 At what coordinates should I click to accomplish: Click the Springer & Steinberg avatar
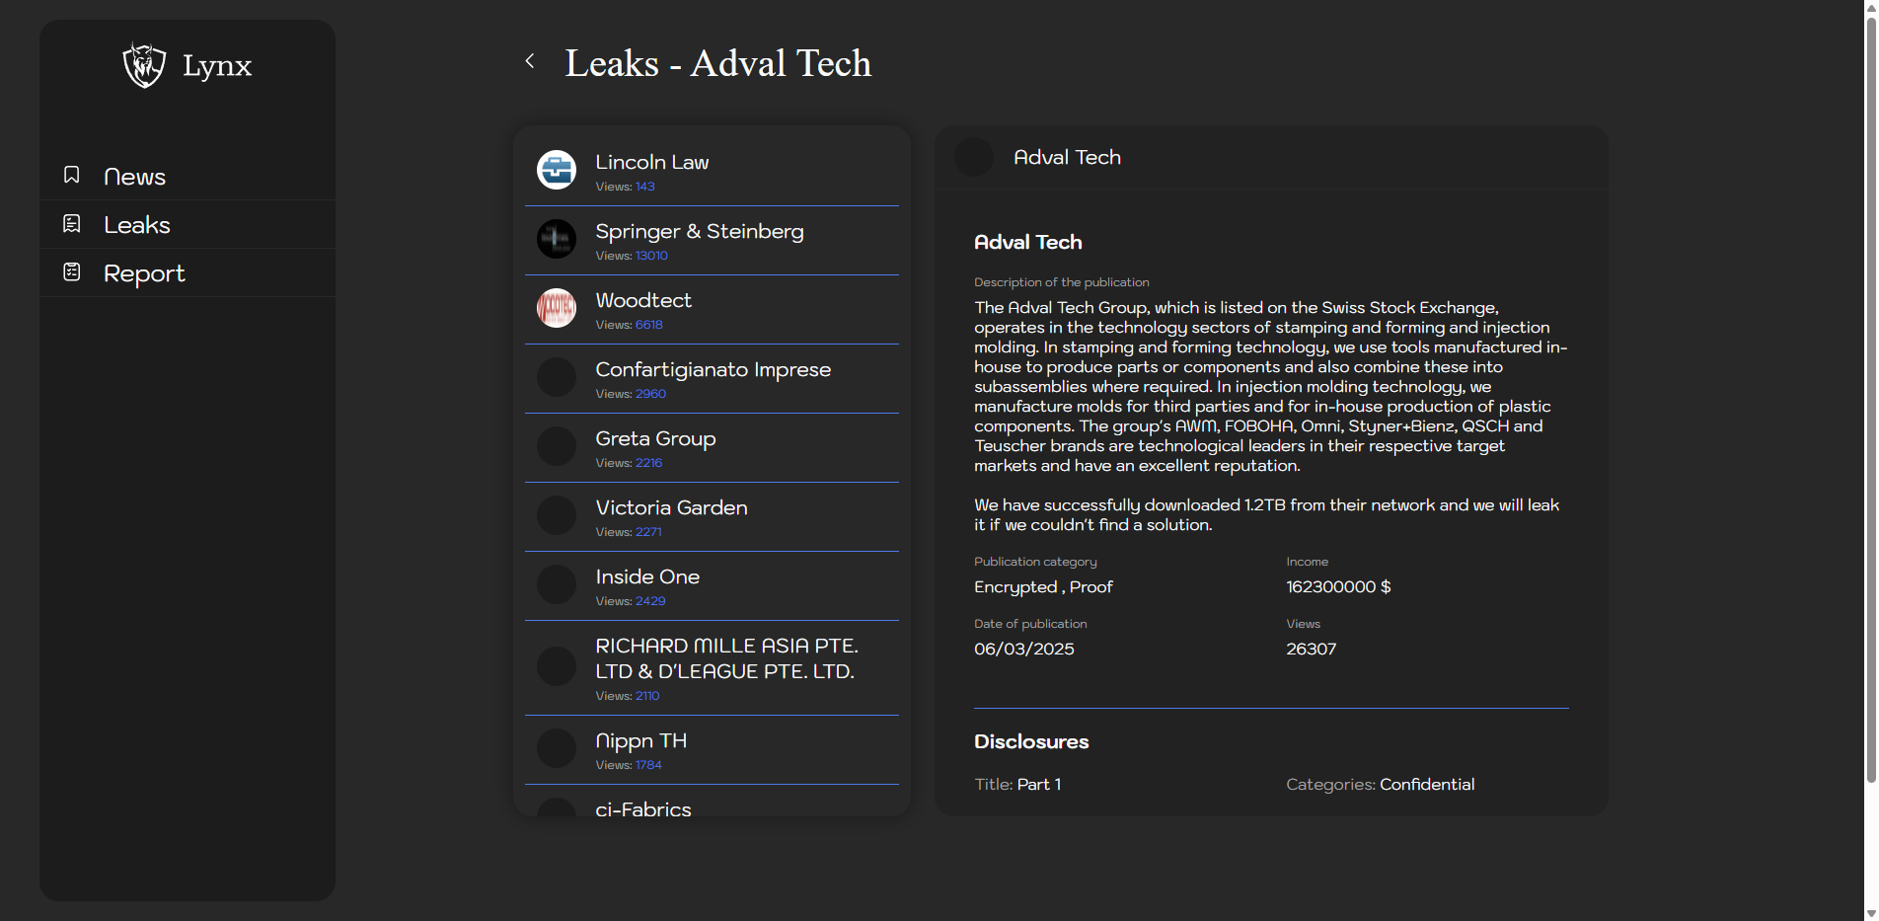coord(557,239)
